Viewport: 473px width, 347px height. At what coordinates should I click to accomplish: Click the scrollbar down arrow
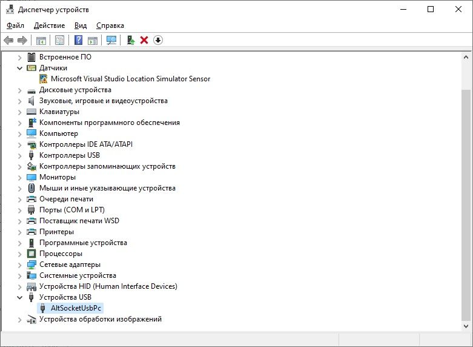(x=466, y=326)
